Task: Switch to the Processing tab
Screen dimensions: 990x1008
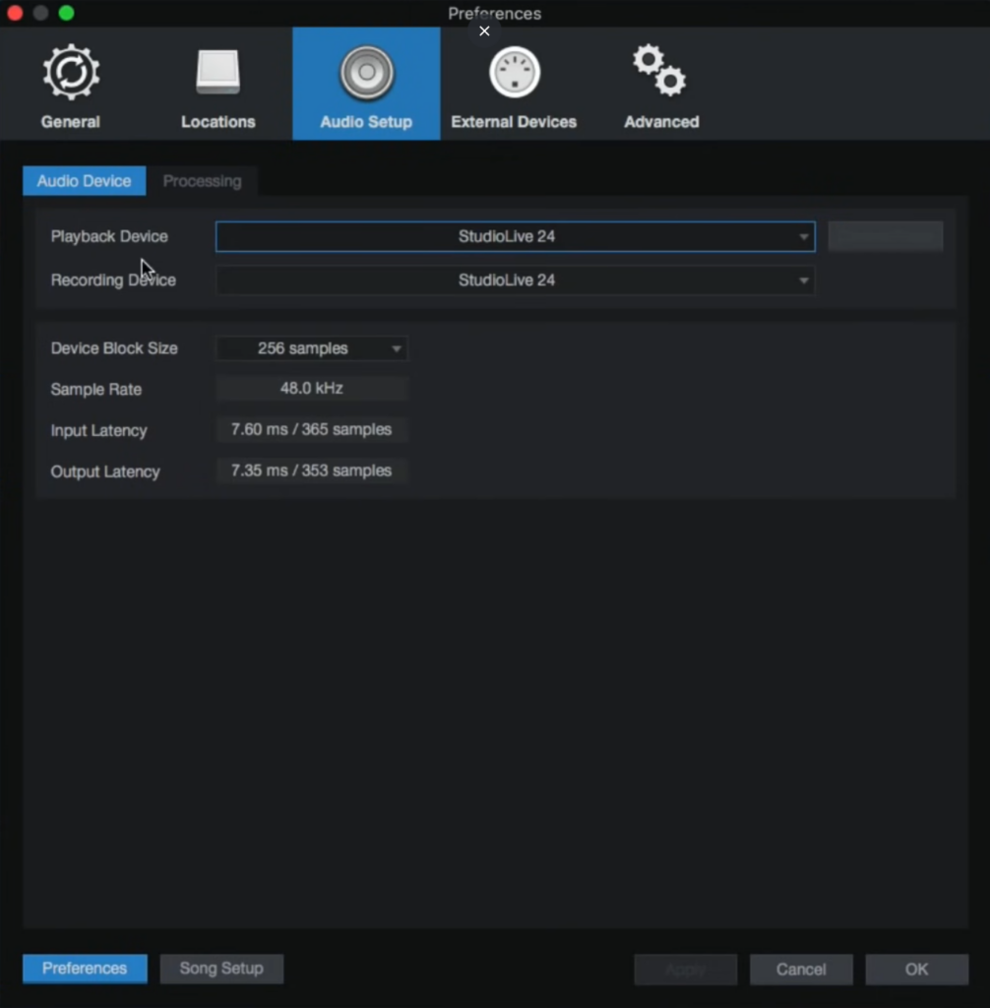Action: [202, 181]
